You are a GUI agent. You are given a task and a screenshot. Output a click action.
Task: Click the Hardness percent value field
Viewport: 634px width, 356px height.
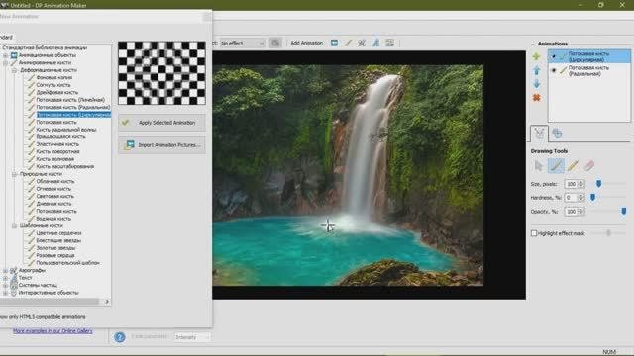pos(571,198)
